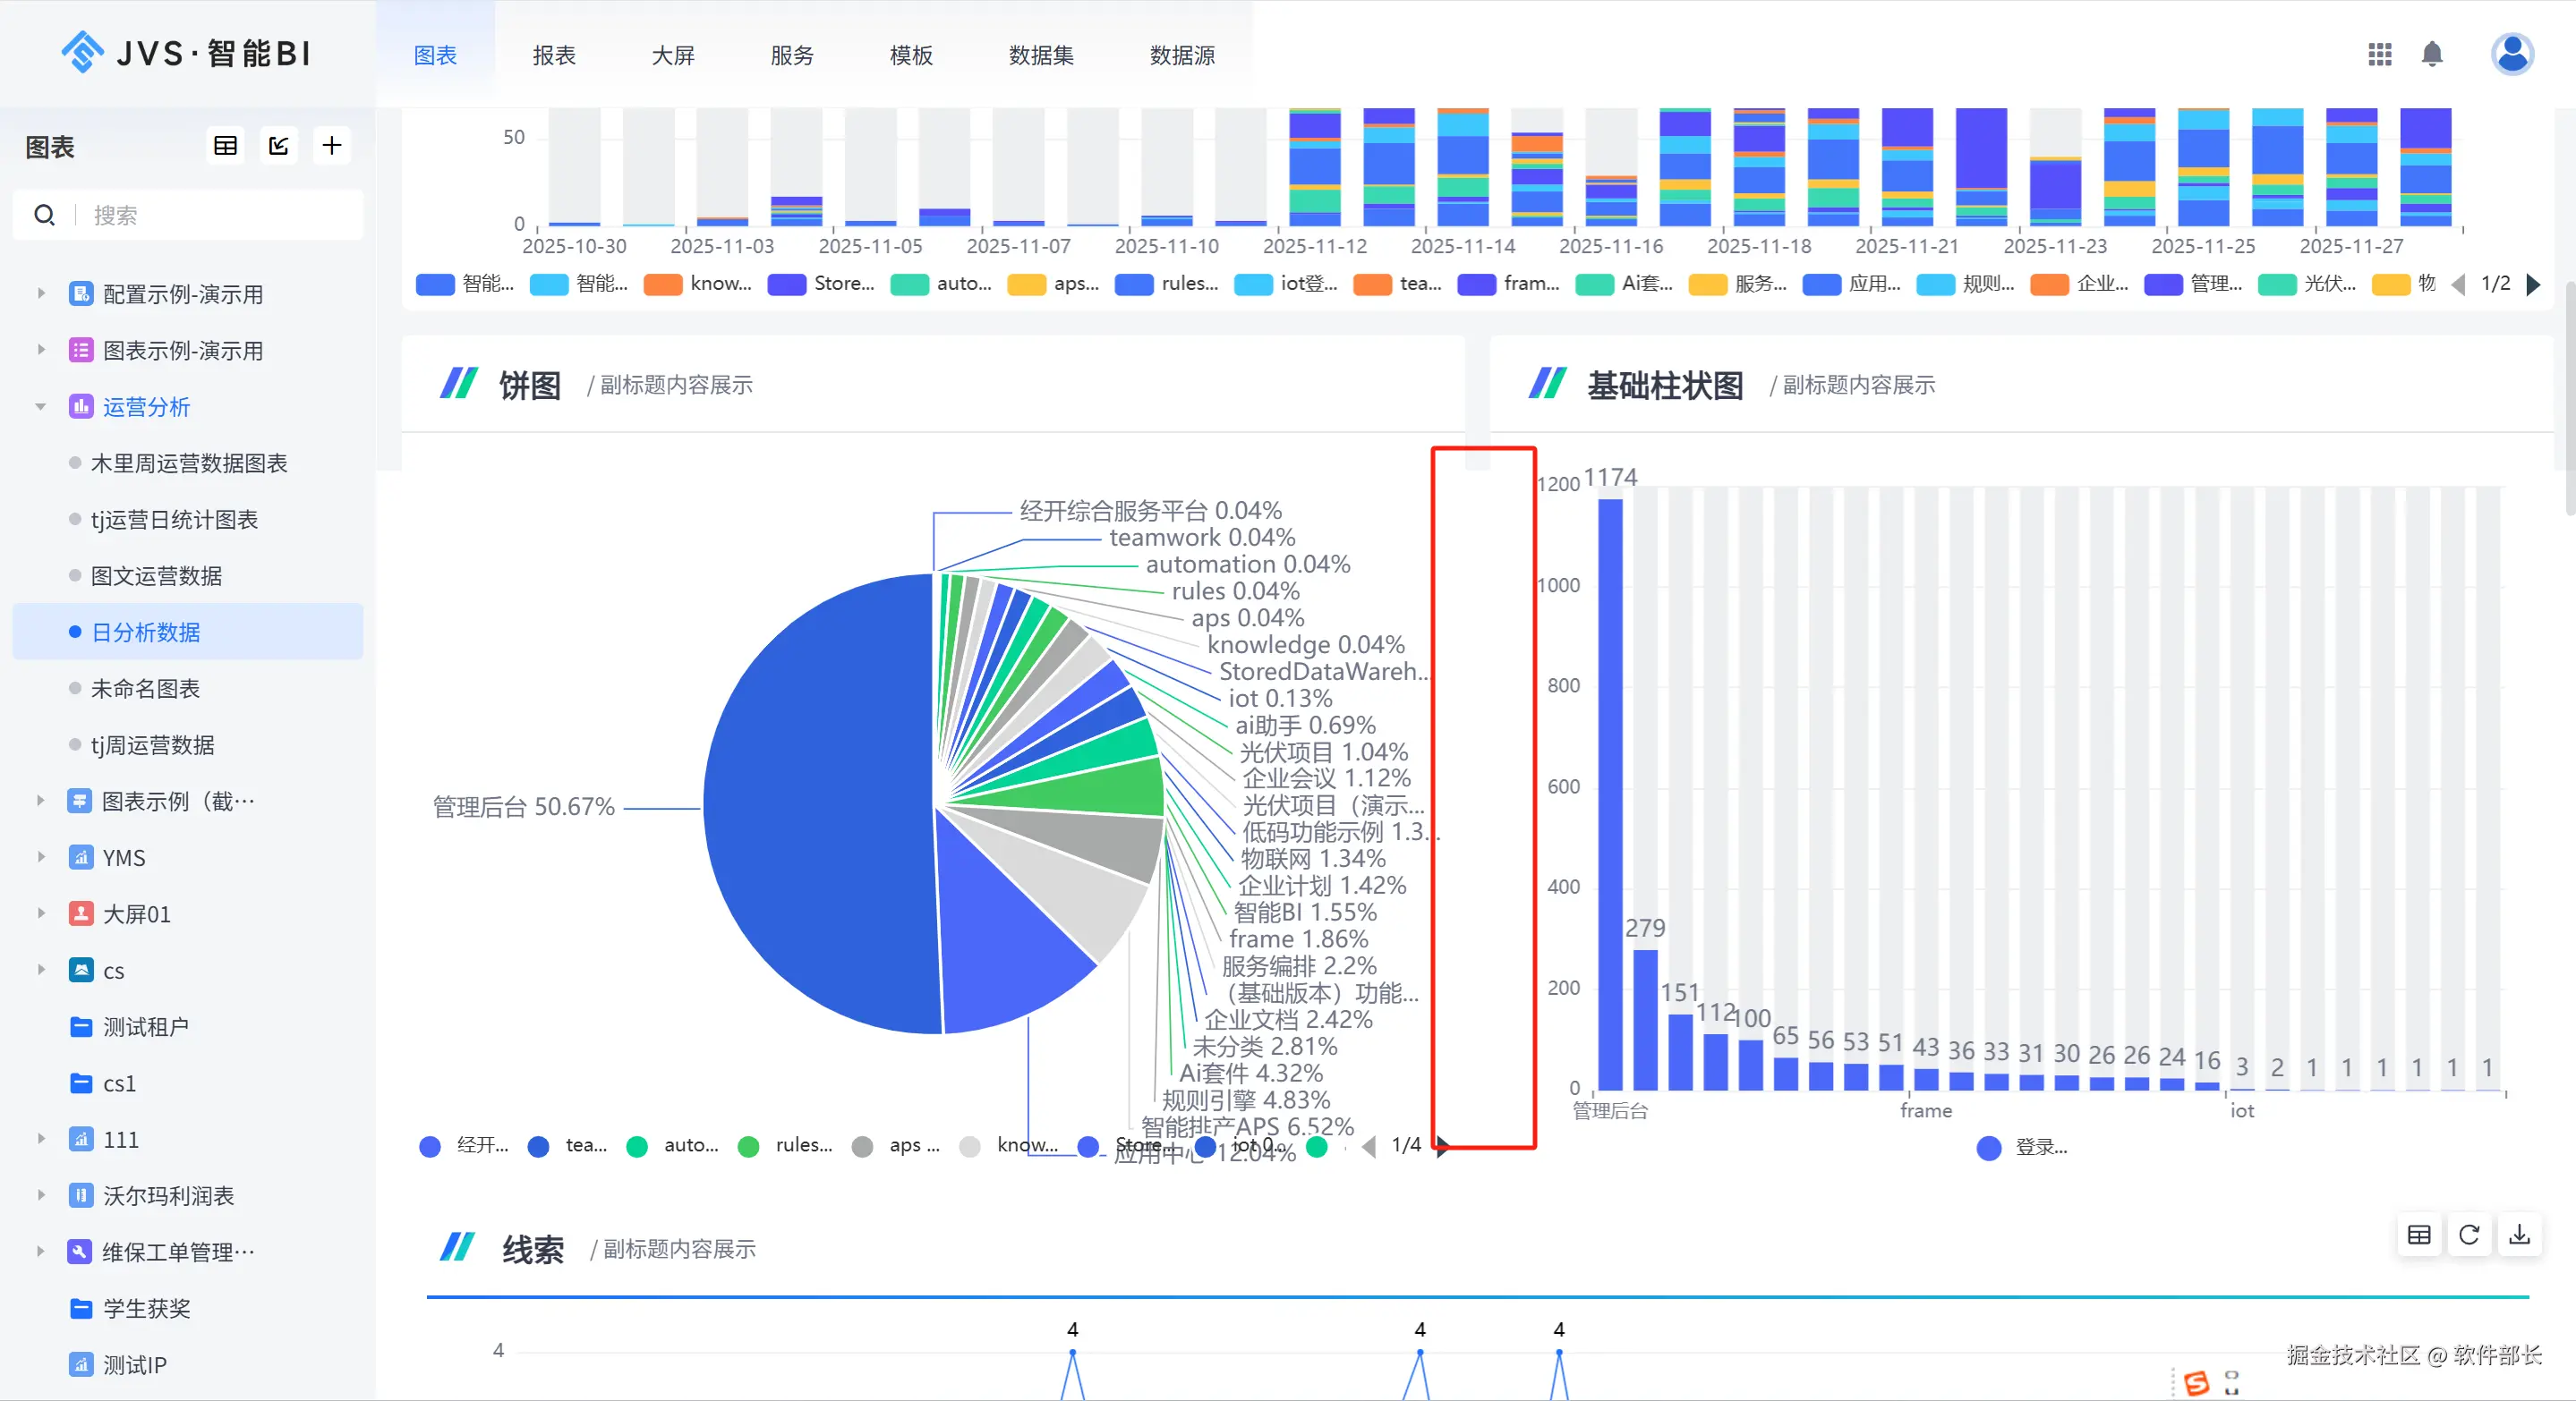Expand the 配置示例-演示用 folder
Viewport: 2576px width, 1401px height.
coord(41,293)
